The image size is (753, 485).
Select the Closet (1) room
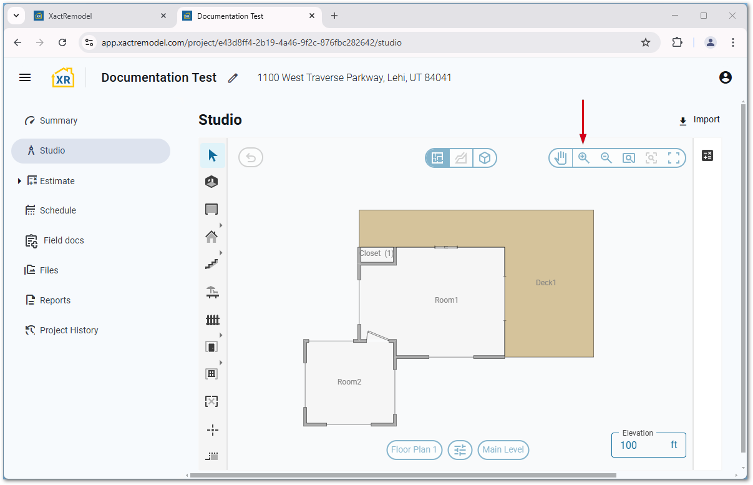377,253
